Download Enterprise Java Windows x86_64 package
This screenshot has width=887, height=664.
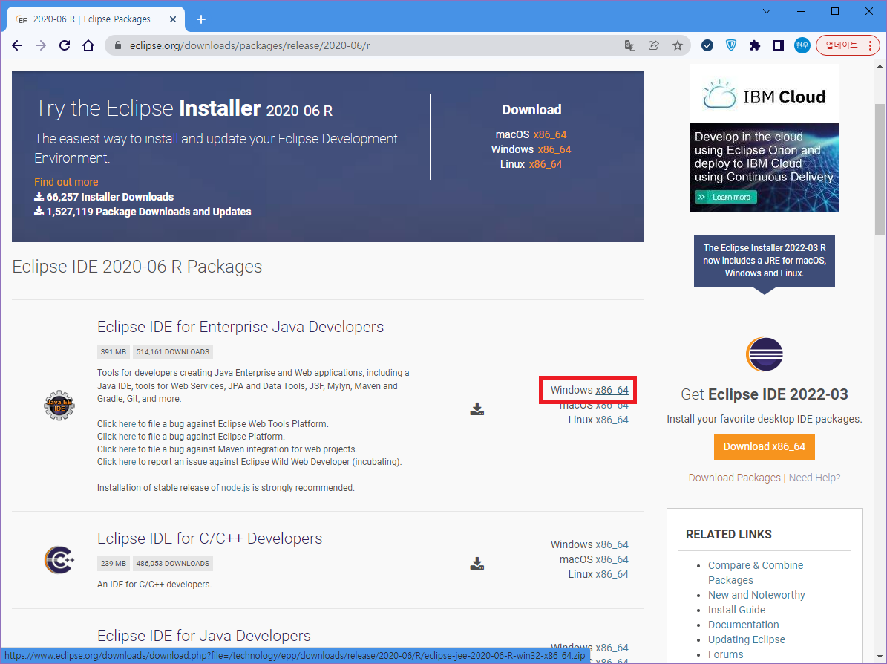pos(612,390)
